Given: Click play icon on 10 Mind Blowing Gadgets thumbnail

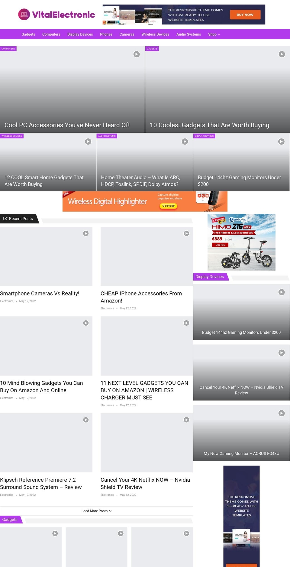Looking at the screenshot, I should click(x=86, y=323).
